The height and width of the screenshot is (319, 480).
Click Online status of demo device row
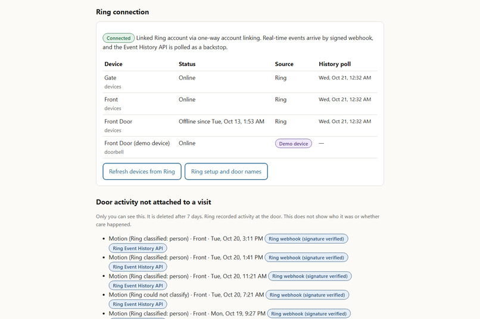[x=187, y=143]
